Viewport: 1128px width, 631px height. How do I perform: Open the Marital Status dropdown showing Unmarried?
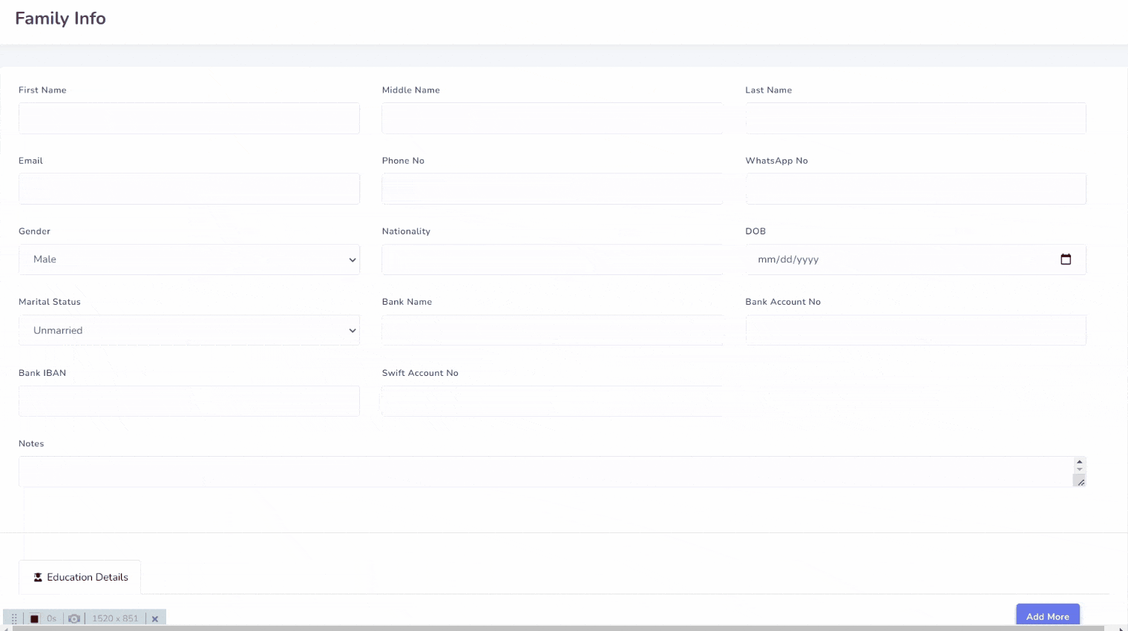189,330
